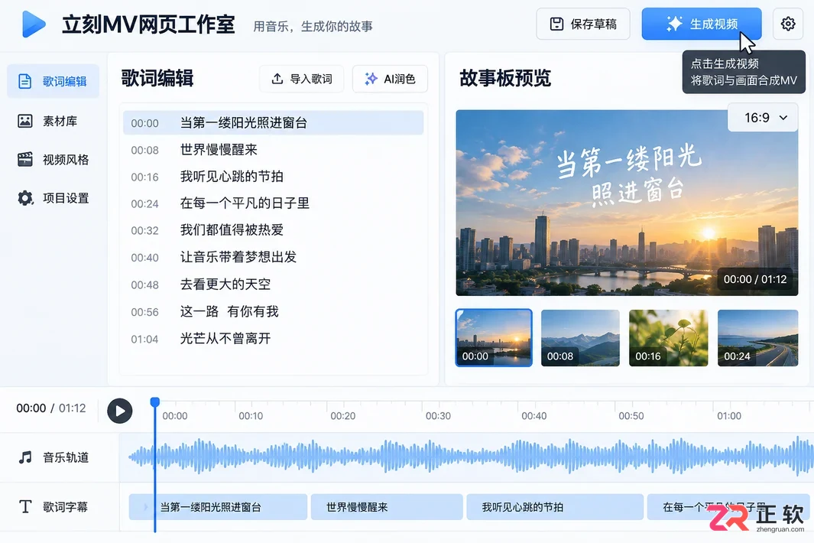Switch to 视频风格 sidebar tab
Screen dimensions: 814x543
point(53,160)
